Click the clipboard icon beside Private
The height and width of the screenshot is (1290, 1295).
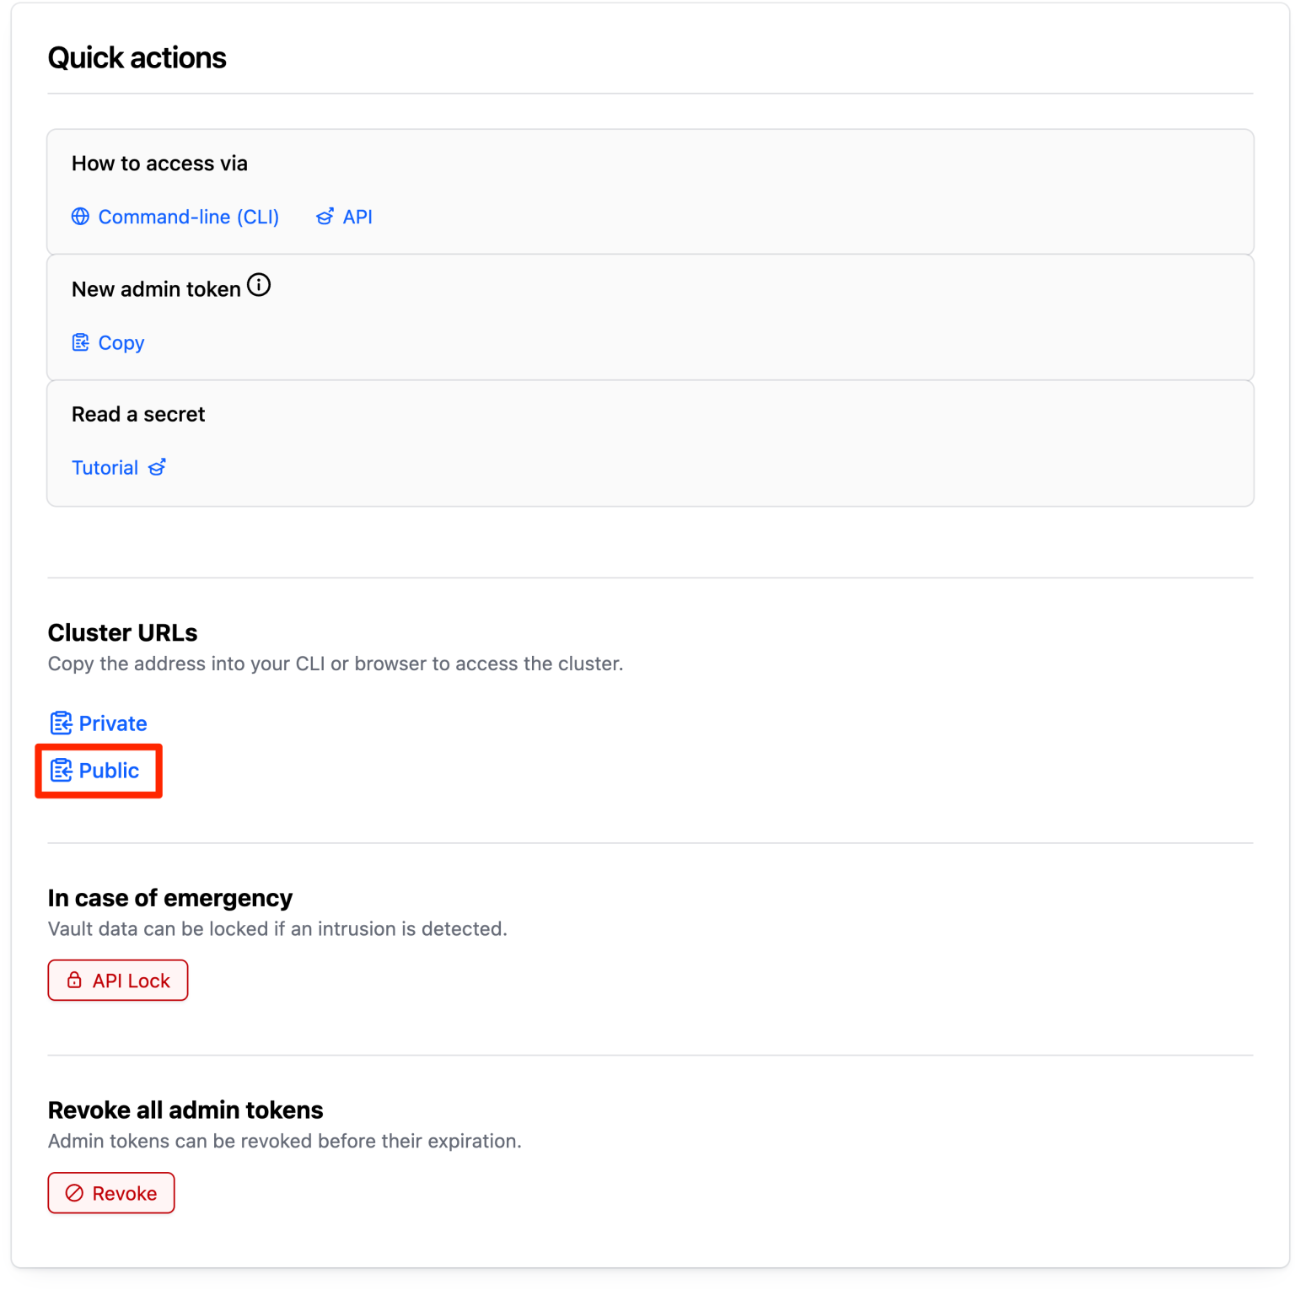pos(61,723)
